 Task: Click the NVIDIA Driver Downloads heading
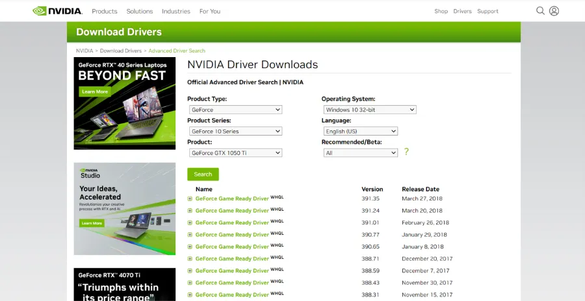(x=253, y=65)
